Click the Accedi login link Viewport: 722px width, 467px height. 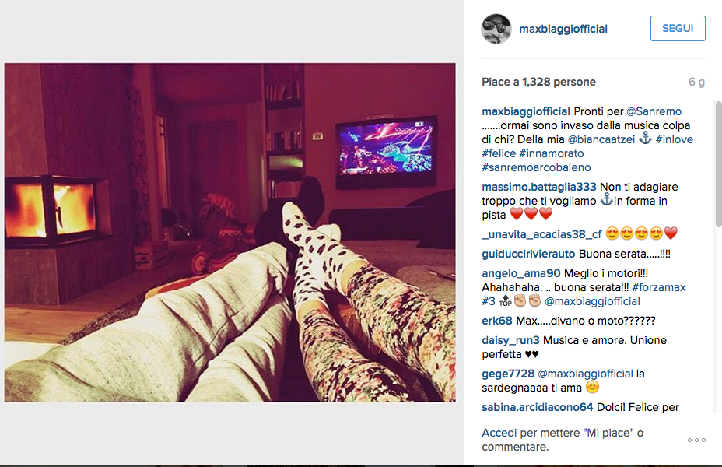499,433
